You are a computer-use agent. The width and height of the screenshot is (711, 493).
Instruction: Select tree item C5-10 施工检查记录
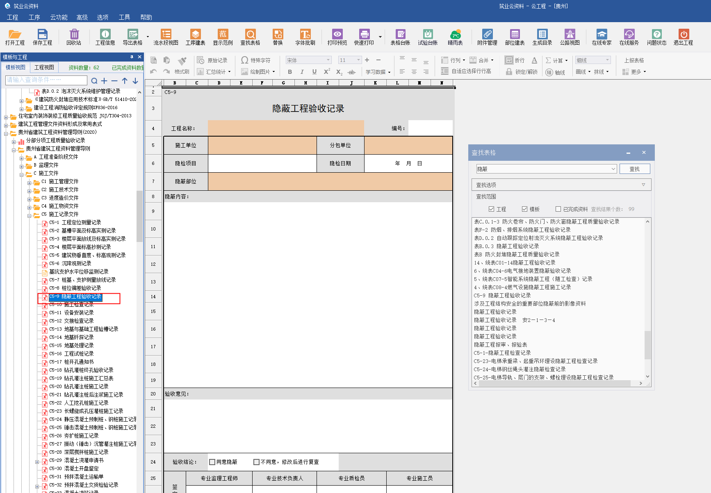tap(71, 305)
